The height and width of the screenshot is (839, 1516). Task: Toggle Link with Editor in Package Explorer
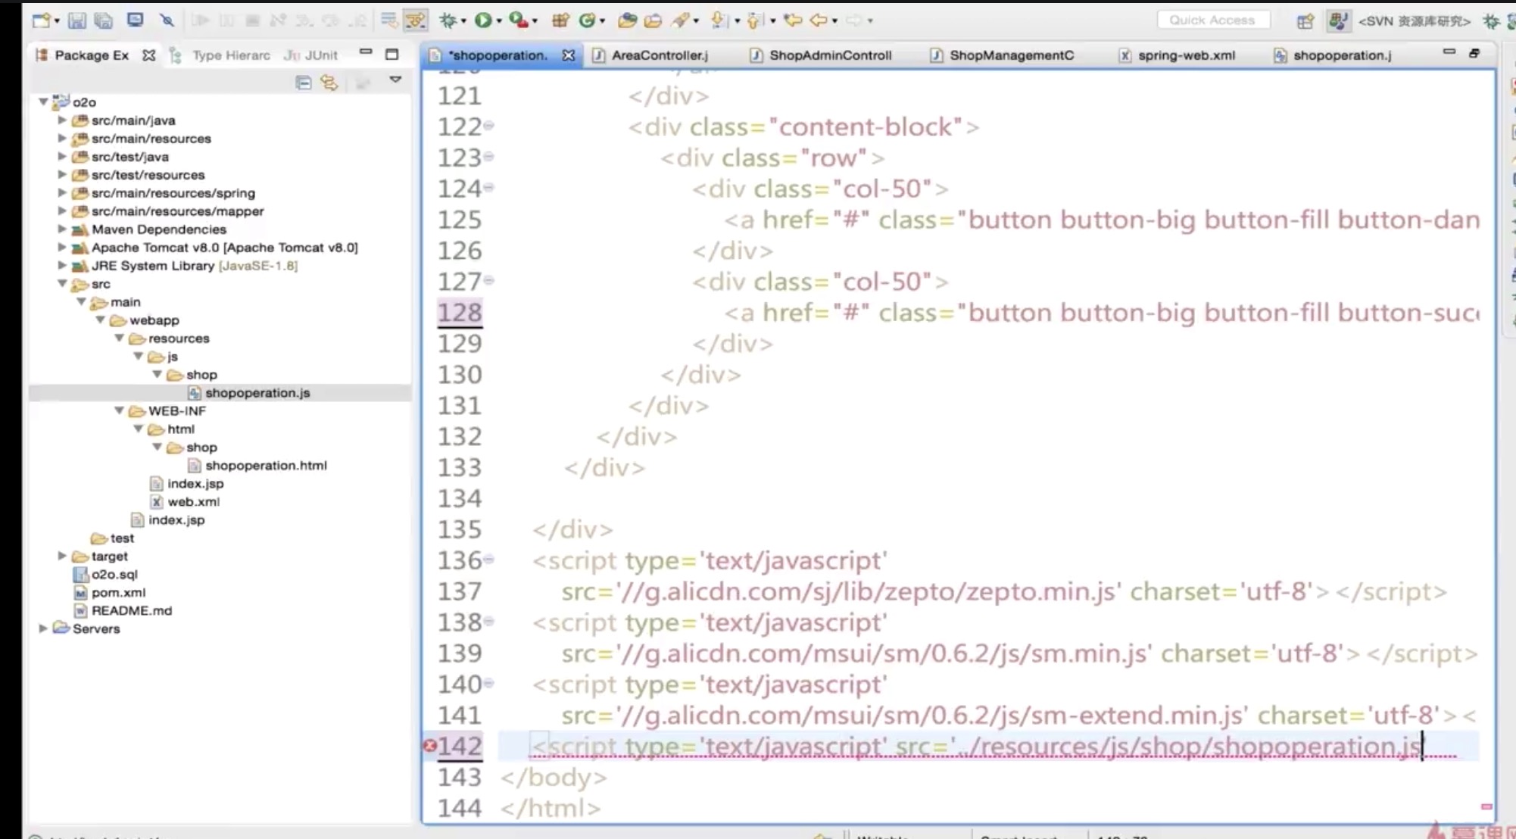point(329,82)
